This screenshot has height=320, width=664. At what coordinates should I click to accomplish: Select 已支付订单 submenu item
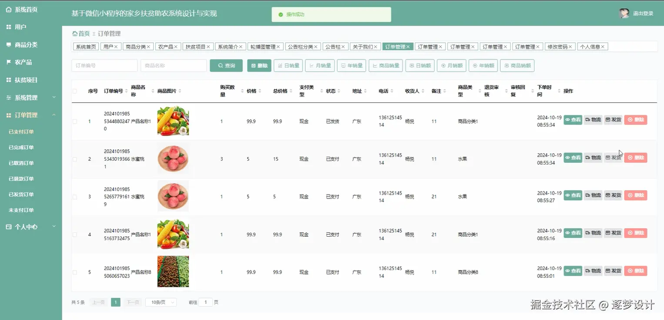pyautogui.click(x=21, y=132)
